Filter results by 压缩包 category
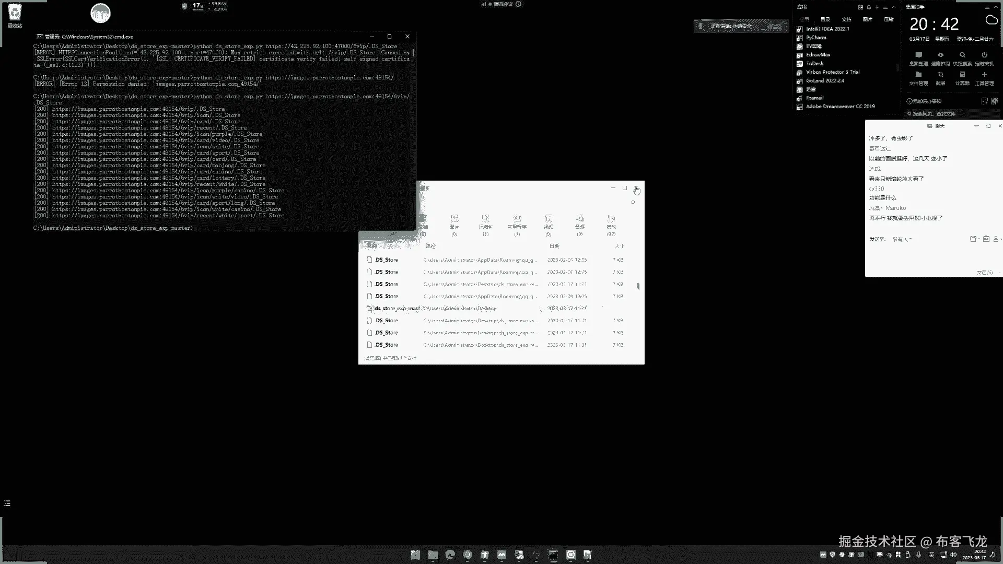1003x564 pixels. point(485,222)
